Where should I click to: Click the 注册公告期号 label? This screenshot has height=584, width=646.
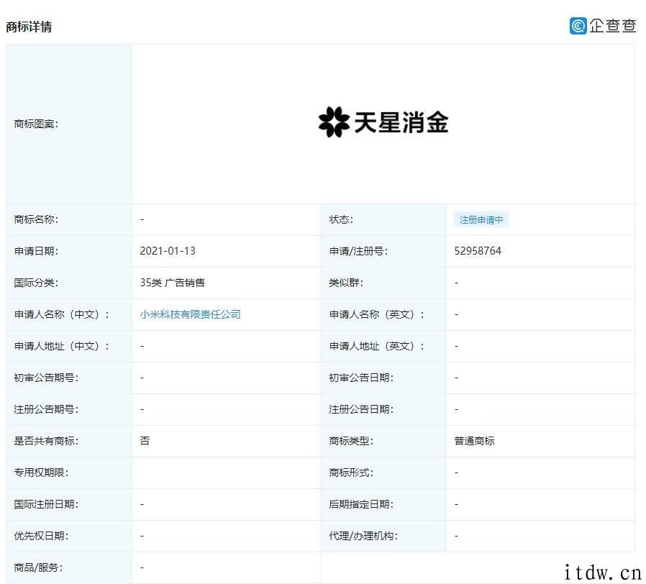click(46, 409)
